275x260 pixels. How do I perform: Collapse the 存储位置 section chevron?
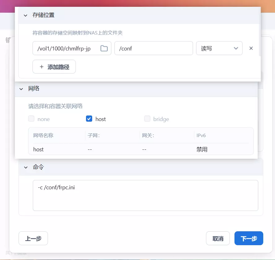coord(25,15)
